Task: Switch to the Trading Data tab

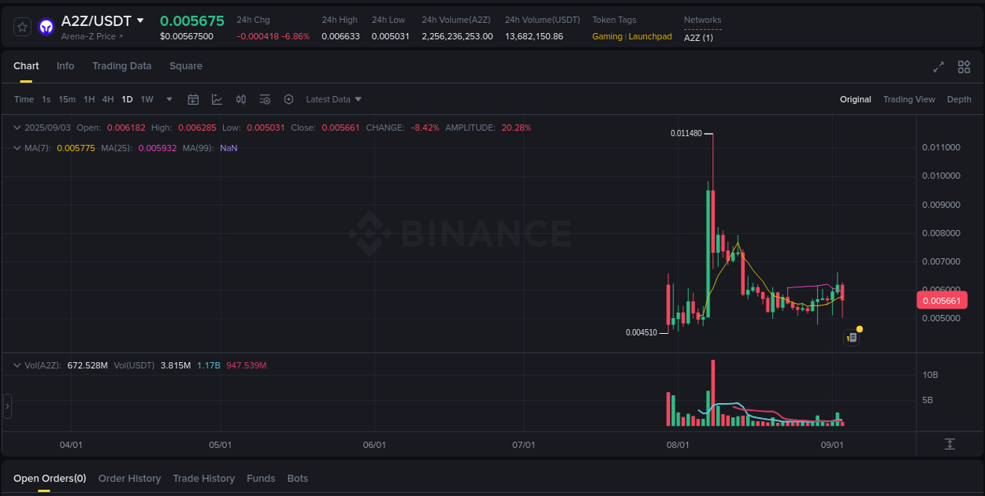Action: click(x=121, y=66)
